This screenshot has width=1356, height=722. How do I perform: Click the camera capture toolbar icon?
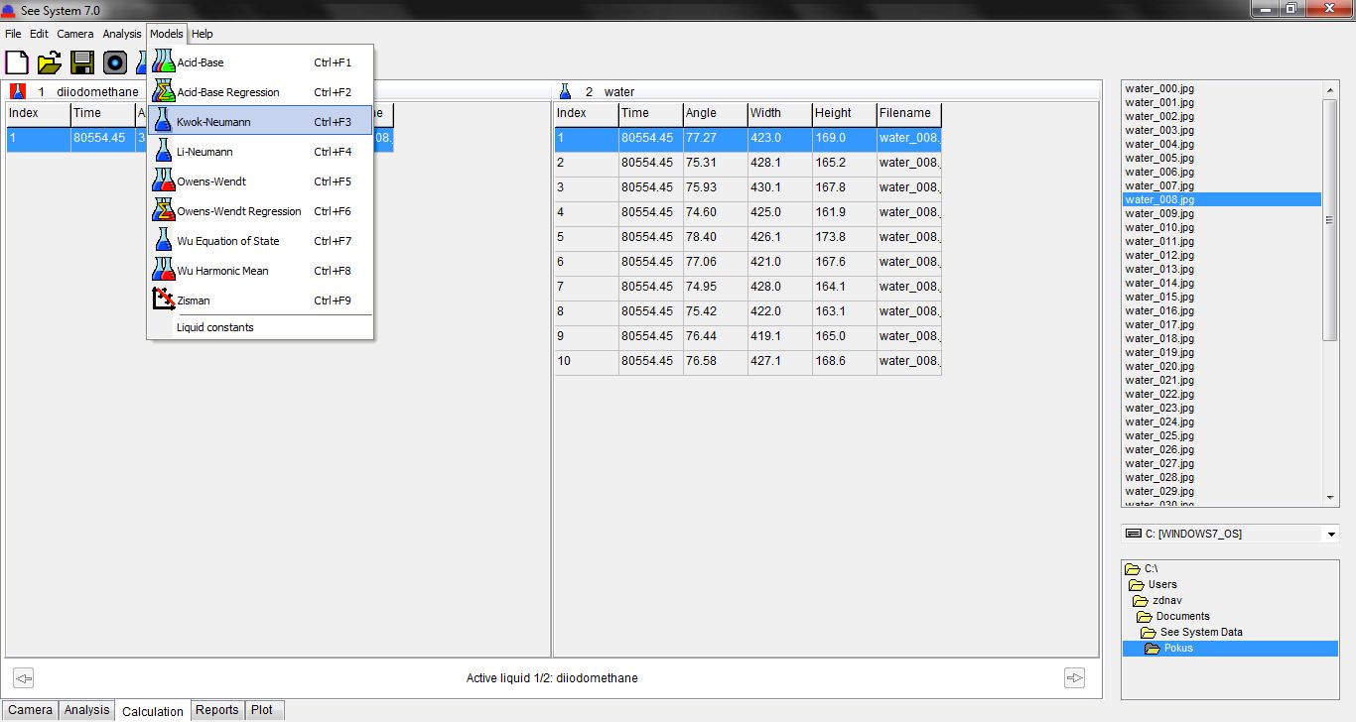click(115, 62)
